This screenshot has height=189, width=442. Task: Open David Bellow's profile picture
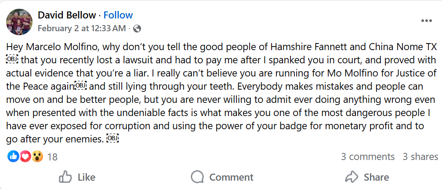[19, 22]
